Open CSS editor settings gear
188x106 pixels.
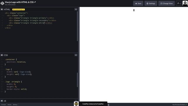pyautogui.click(x=2, y=55)
